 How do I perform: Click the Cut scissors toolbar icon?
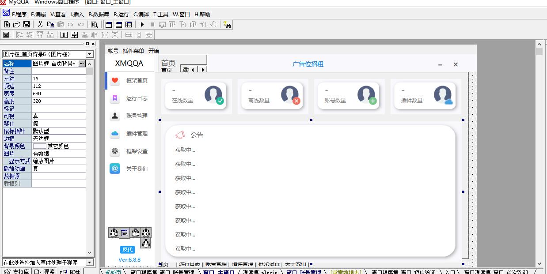40,25
